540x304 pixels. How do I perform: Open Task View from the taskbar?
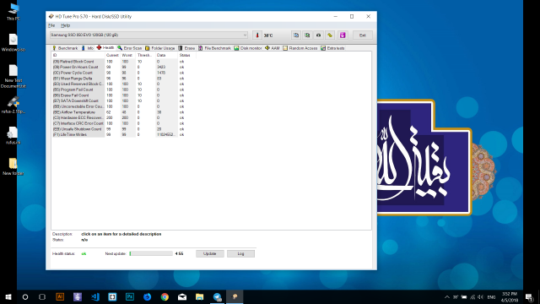click(x=42, y=296)
